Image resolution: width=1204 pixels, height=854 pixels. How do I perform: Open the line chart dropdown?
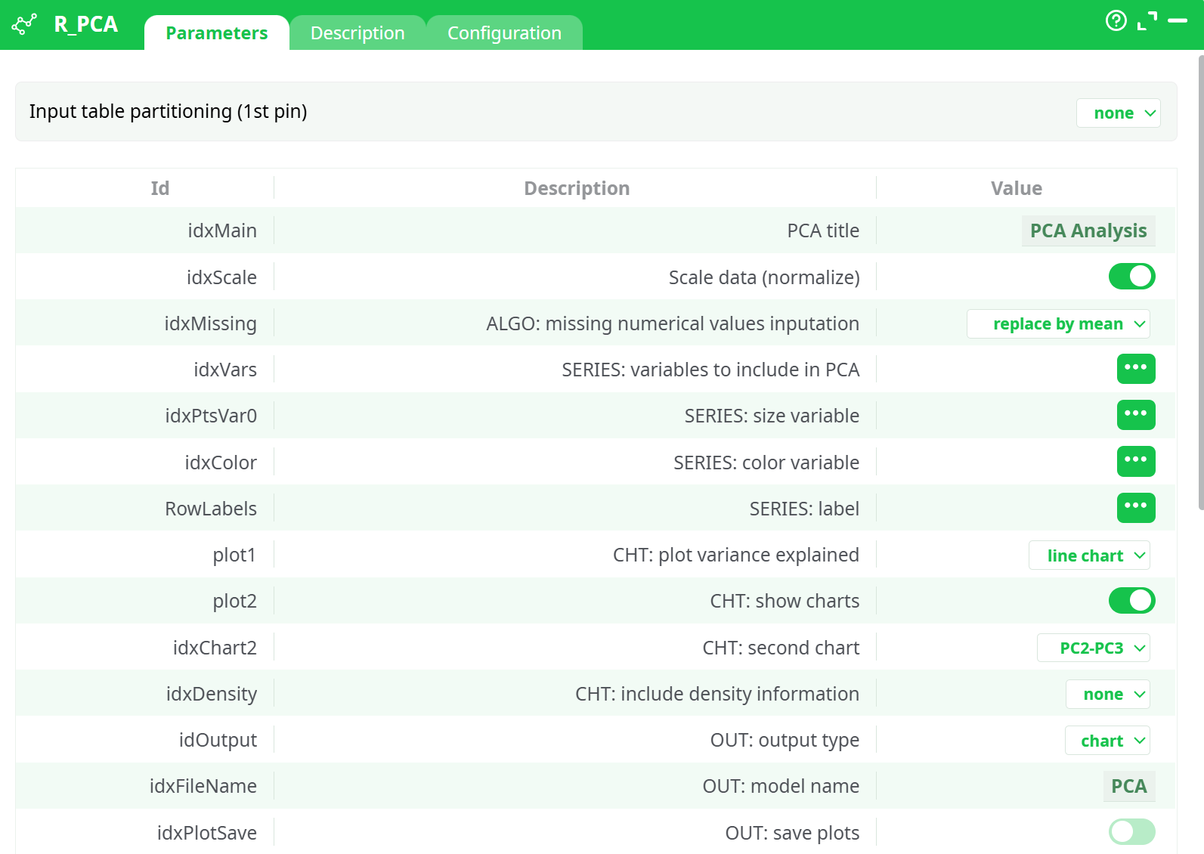point(1089,555)
